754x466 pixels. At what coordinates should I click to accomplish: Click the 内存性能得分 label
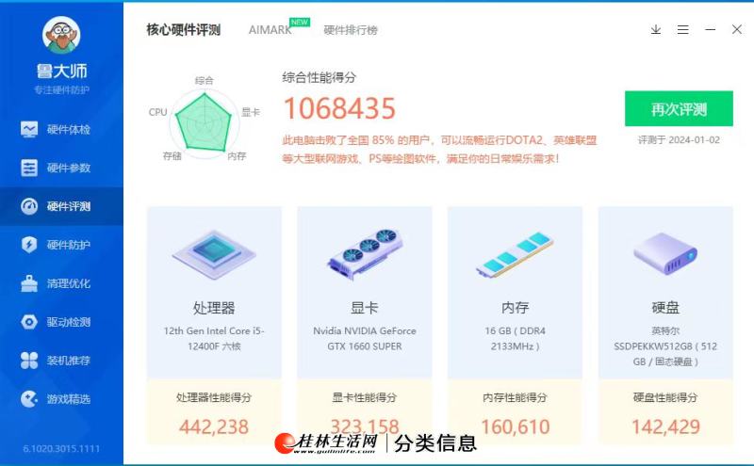[515, 397]
